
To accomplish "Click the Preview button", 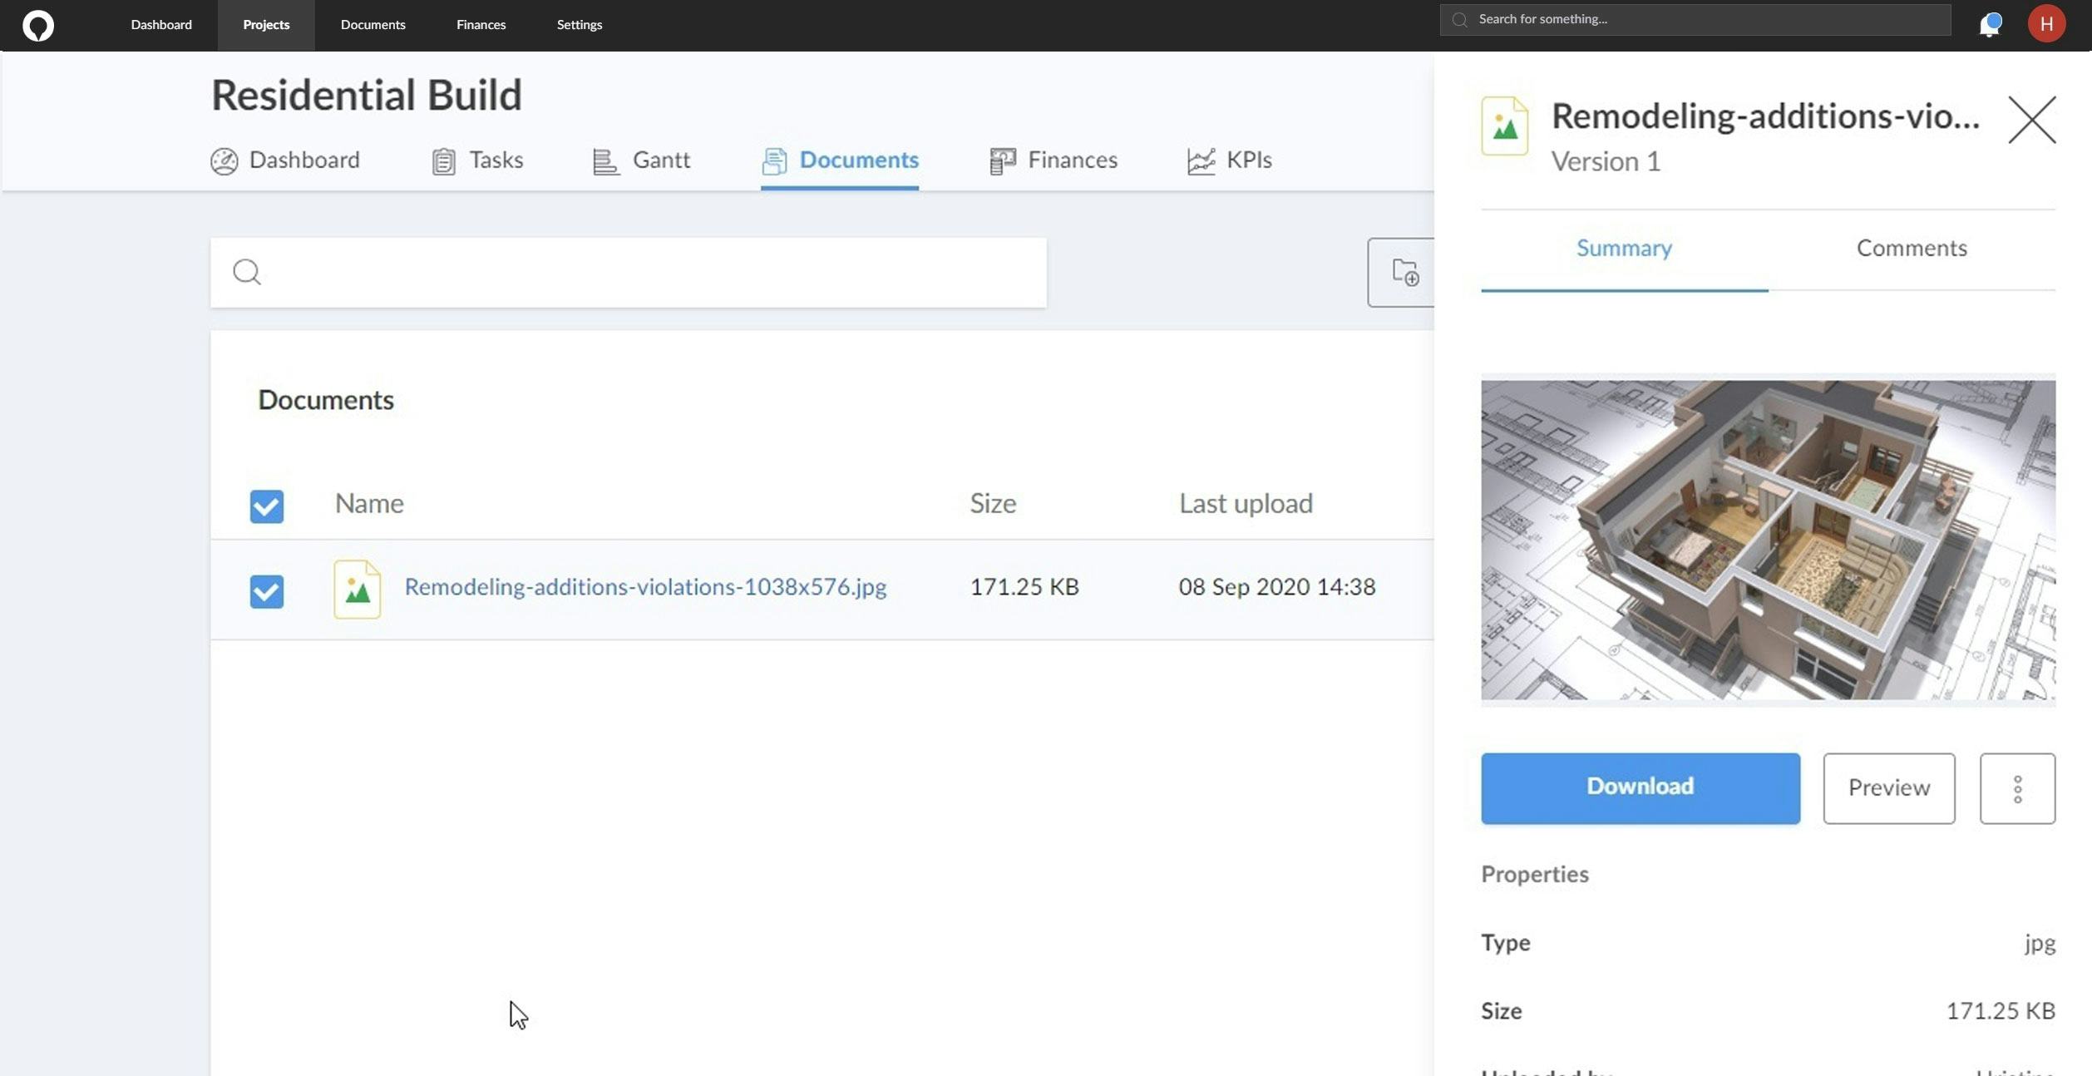I will [x=1888, y=788].
